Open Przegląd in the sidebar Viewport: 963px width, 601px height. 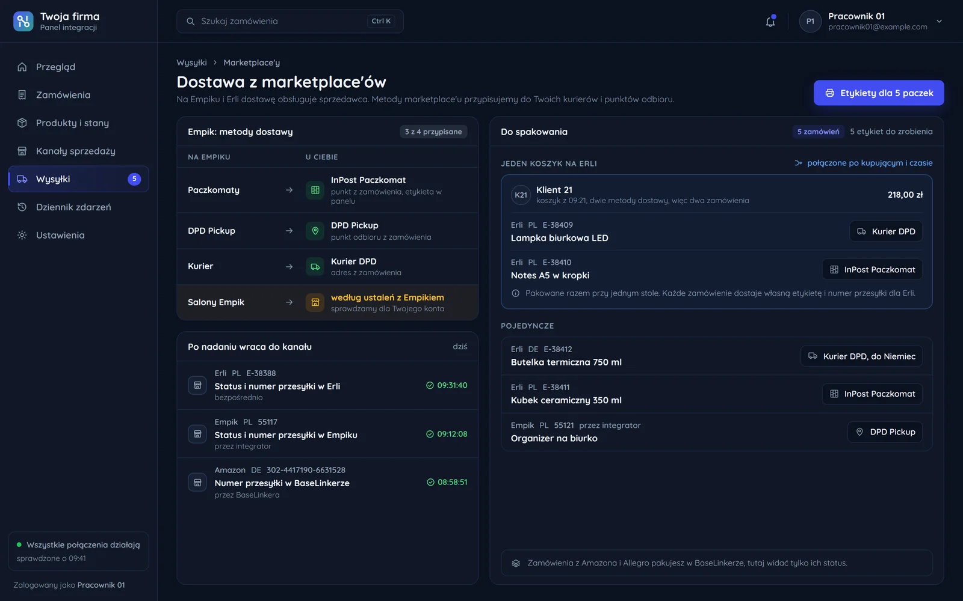click(x=78, y=67)
